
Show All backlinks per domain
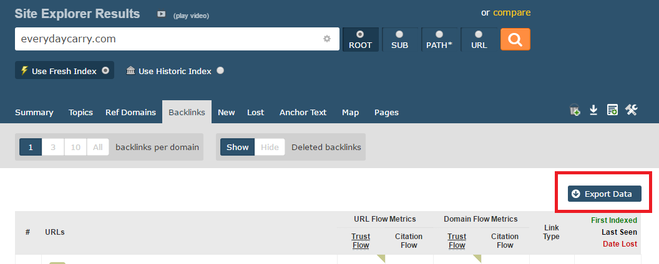(98, 147)
